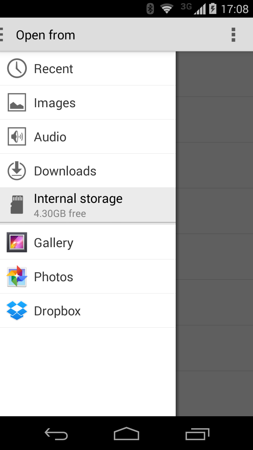Tap the Android home navigation button
The height and width of the screenshot is (450, 253).
126,434
